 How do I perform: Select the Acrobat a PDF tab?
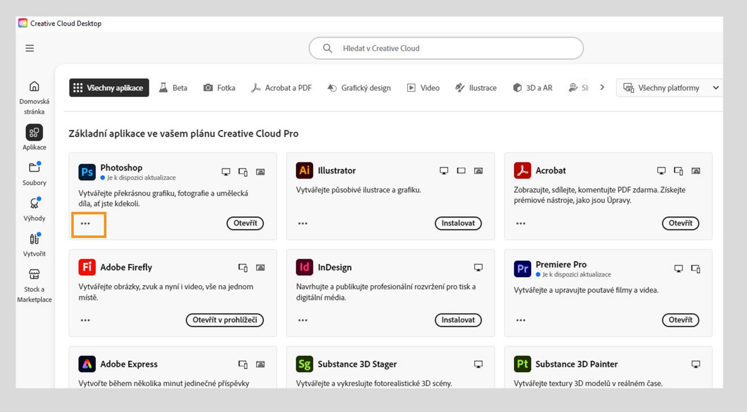click(281, 88)
